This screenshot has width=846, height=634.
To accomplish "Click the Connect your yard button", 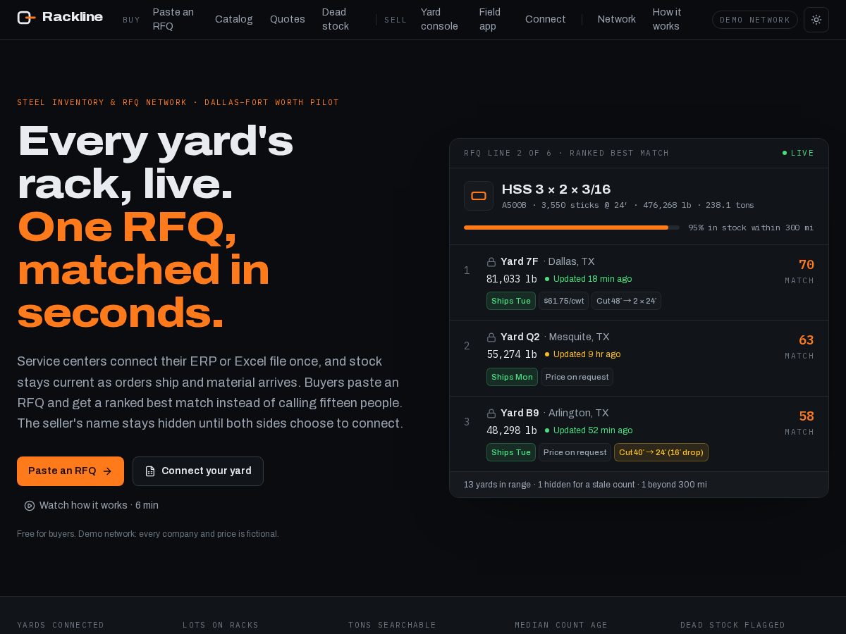I will click(x=198, y=471).
